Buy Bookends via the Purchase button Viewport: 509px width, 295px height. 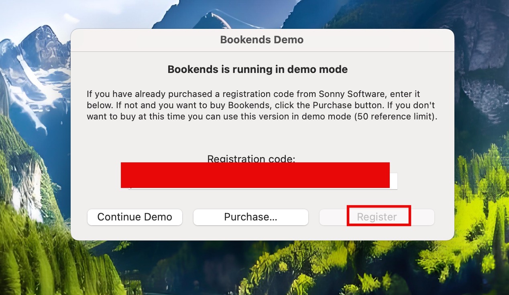tap(250, 217)
